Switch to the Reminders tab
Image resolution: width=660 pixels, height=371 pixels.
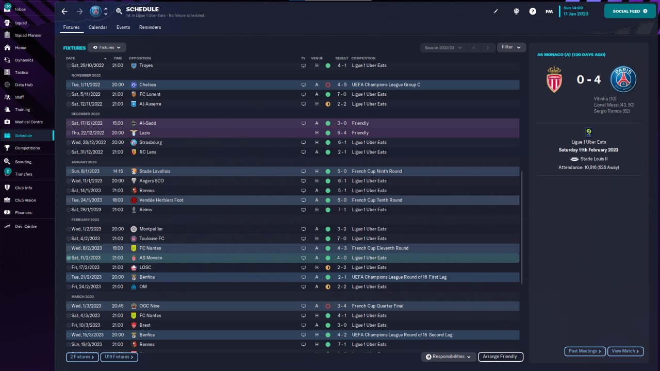[150, 27]
